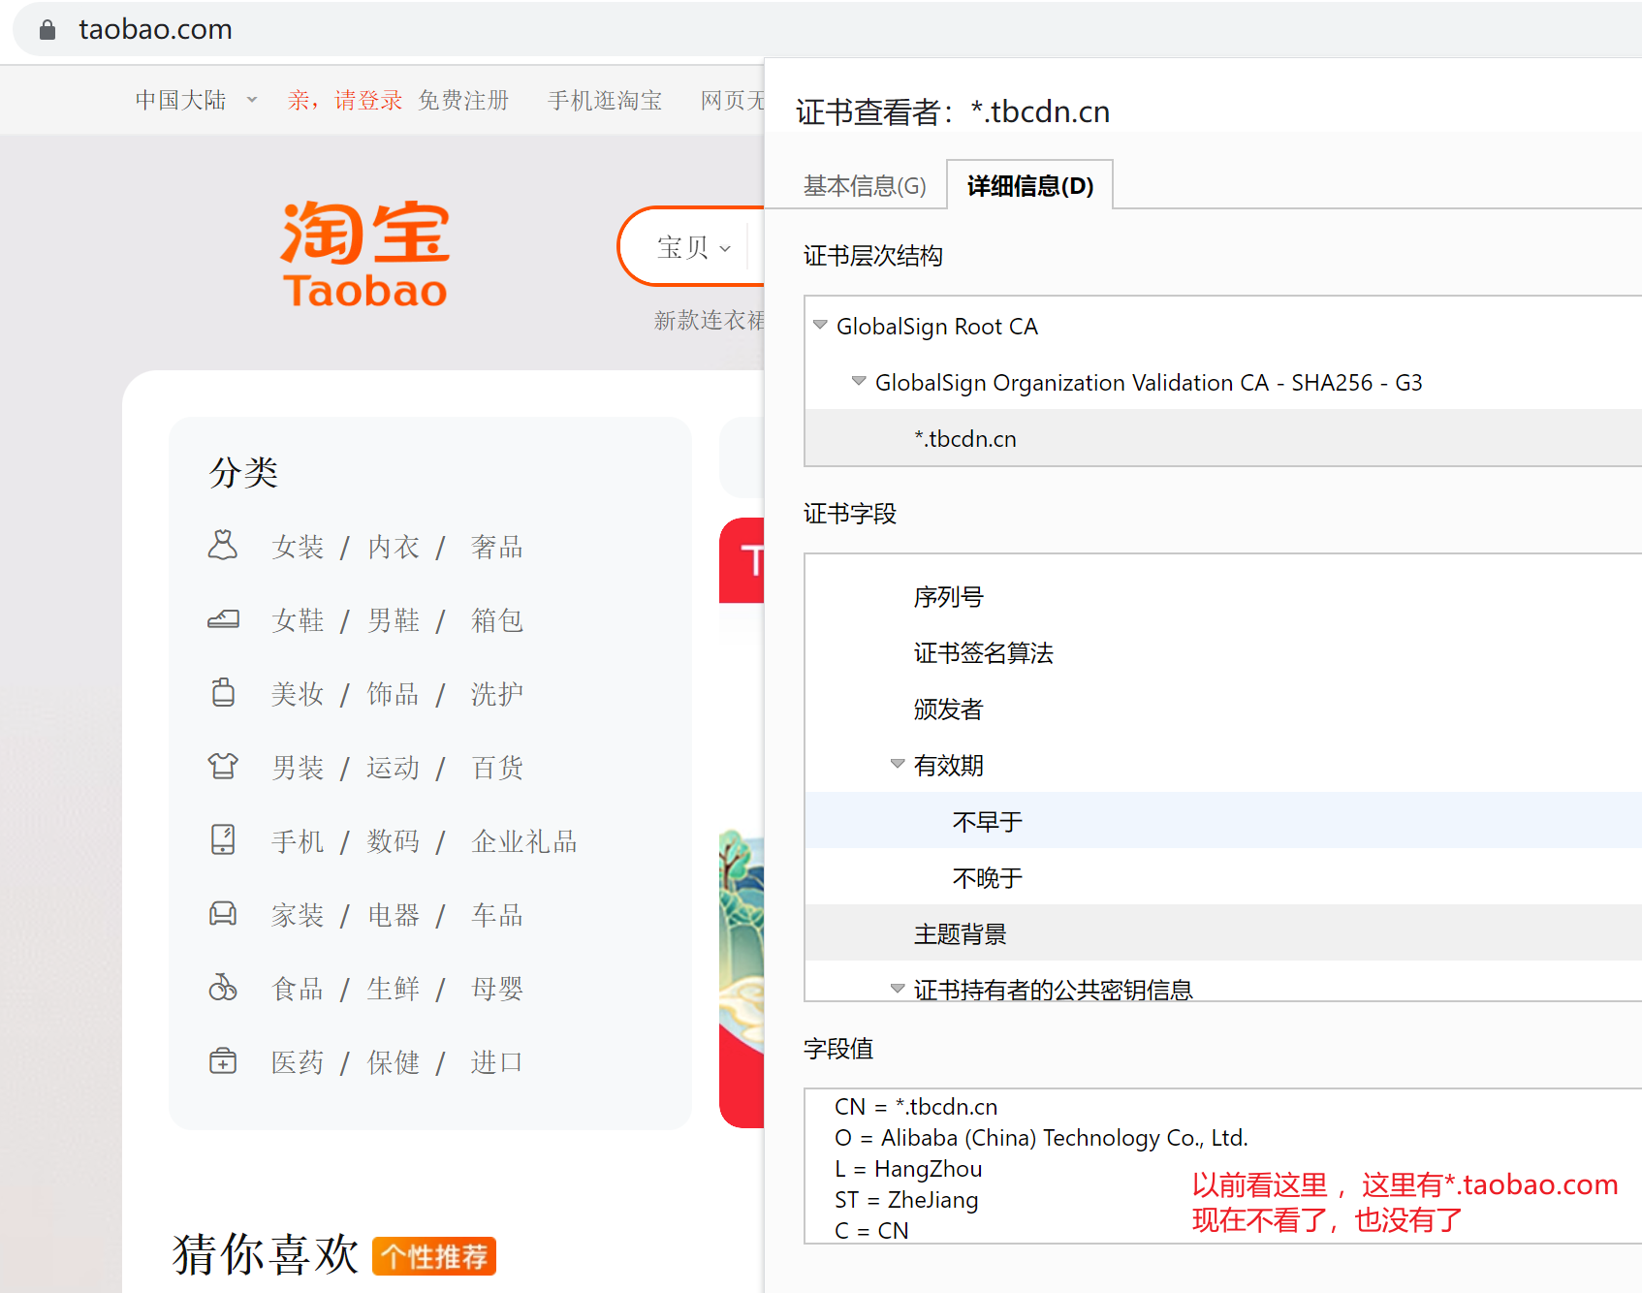
Task: Click the 免费注册 register link
Action: click(463, 100)
